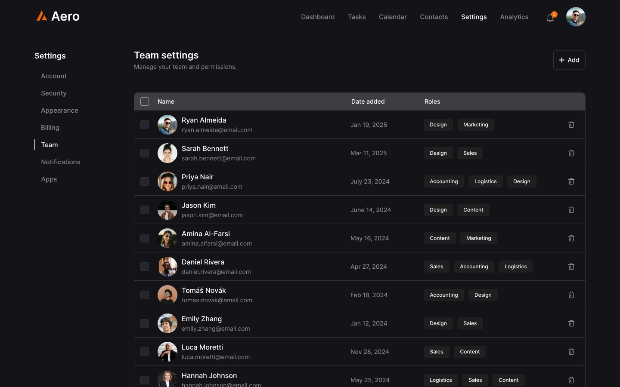Open the user profile avatar at top right
Image resolution: width=620 pixels, height=387 pixels.
click(576, 17)
